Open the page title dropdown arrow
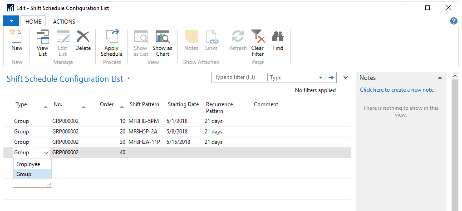Image resolution: width=462 pixels, height=211 pixels. (x=129, y=79)
